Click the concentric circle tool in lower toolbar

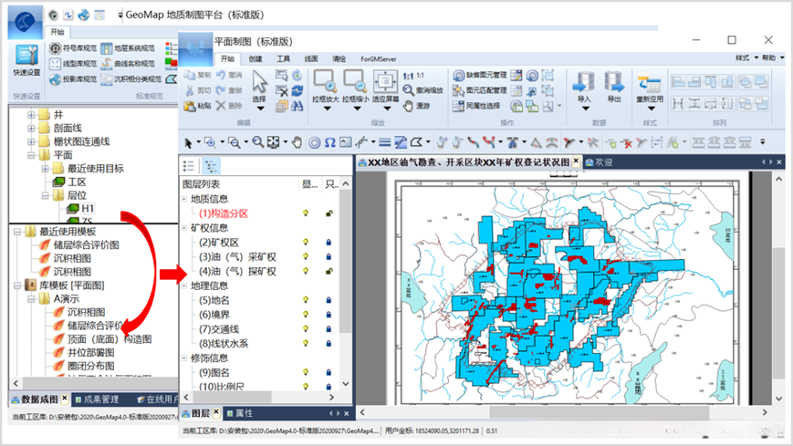(x=314, y=143)
